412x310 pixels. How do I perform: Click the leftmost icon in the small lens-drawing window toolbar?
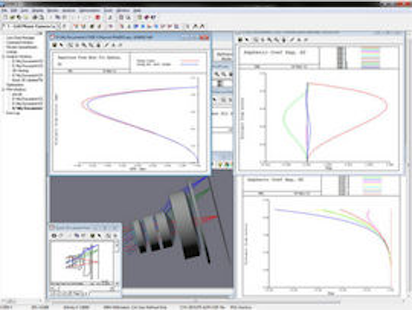click(54, 236)
